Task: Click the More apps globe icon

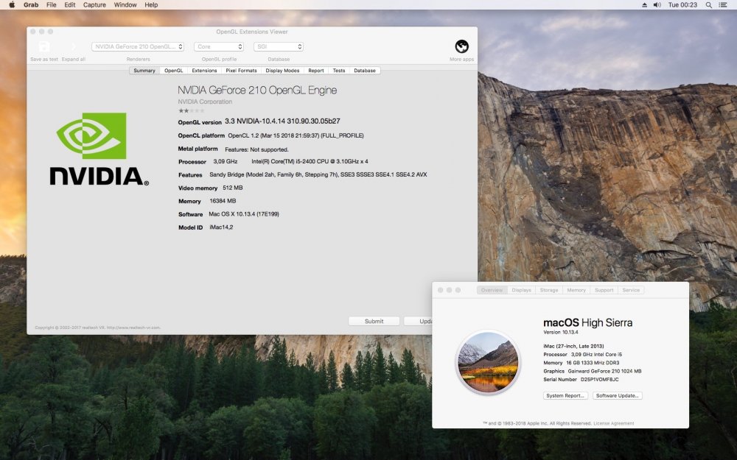Action: click(461, 46)
